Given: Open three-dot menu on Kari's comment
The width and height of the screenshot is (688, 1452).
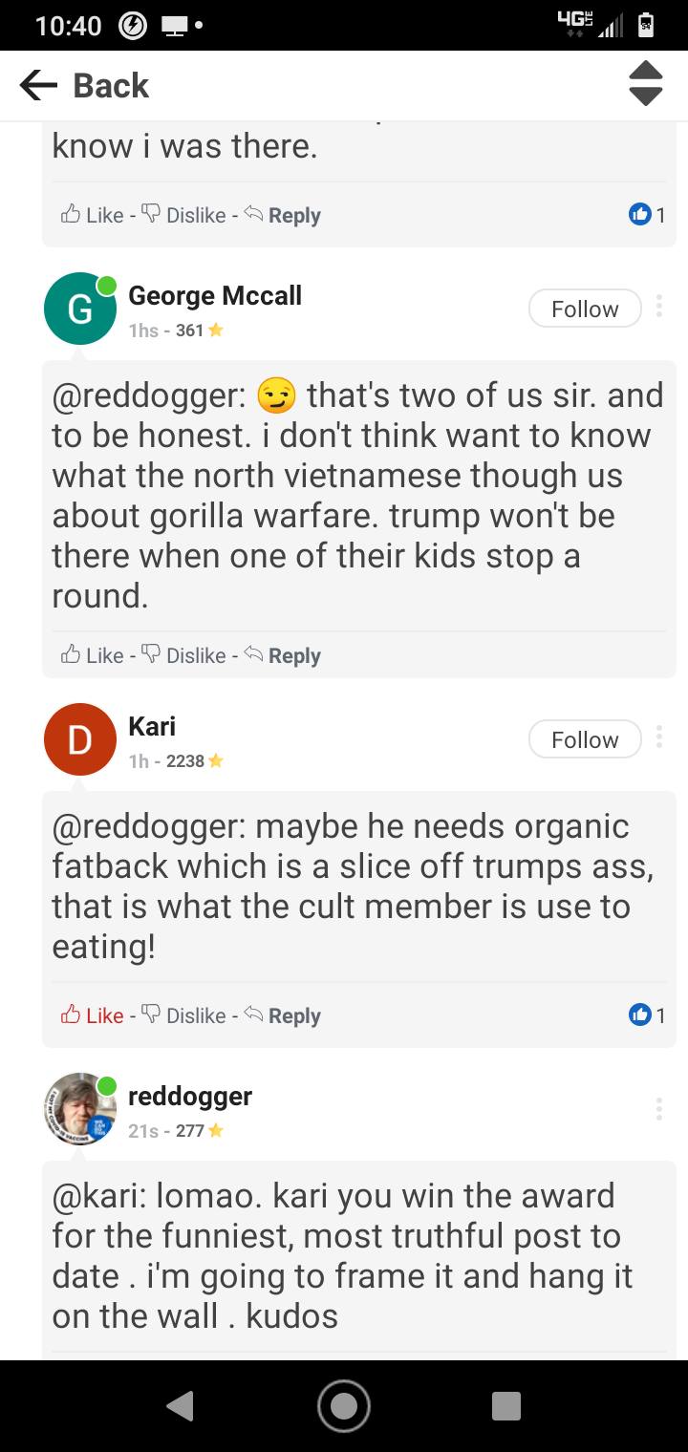Looking at the screenshot, I should (x=659, y=737).
